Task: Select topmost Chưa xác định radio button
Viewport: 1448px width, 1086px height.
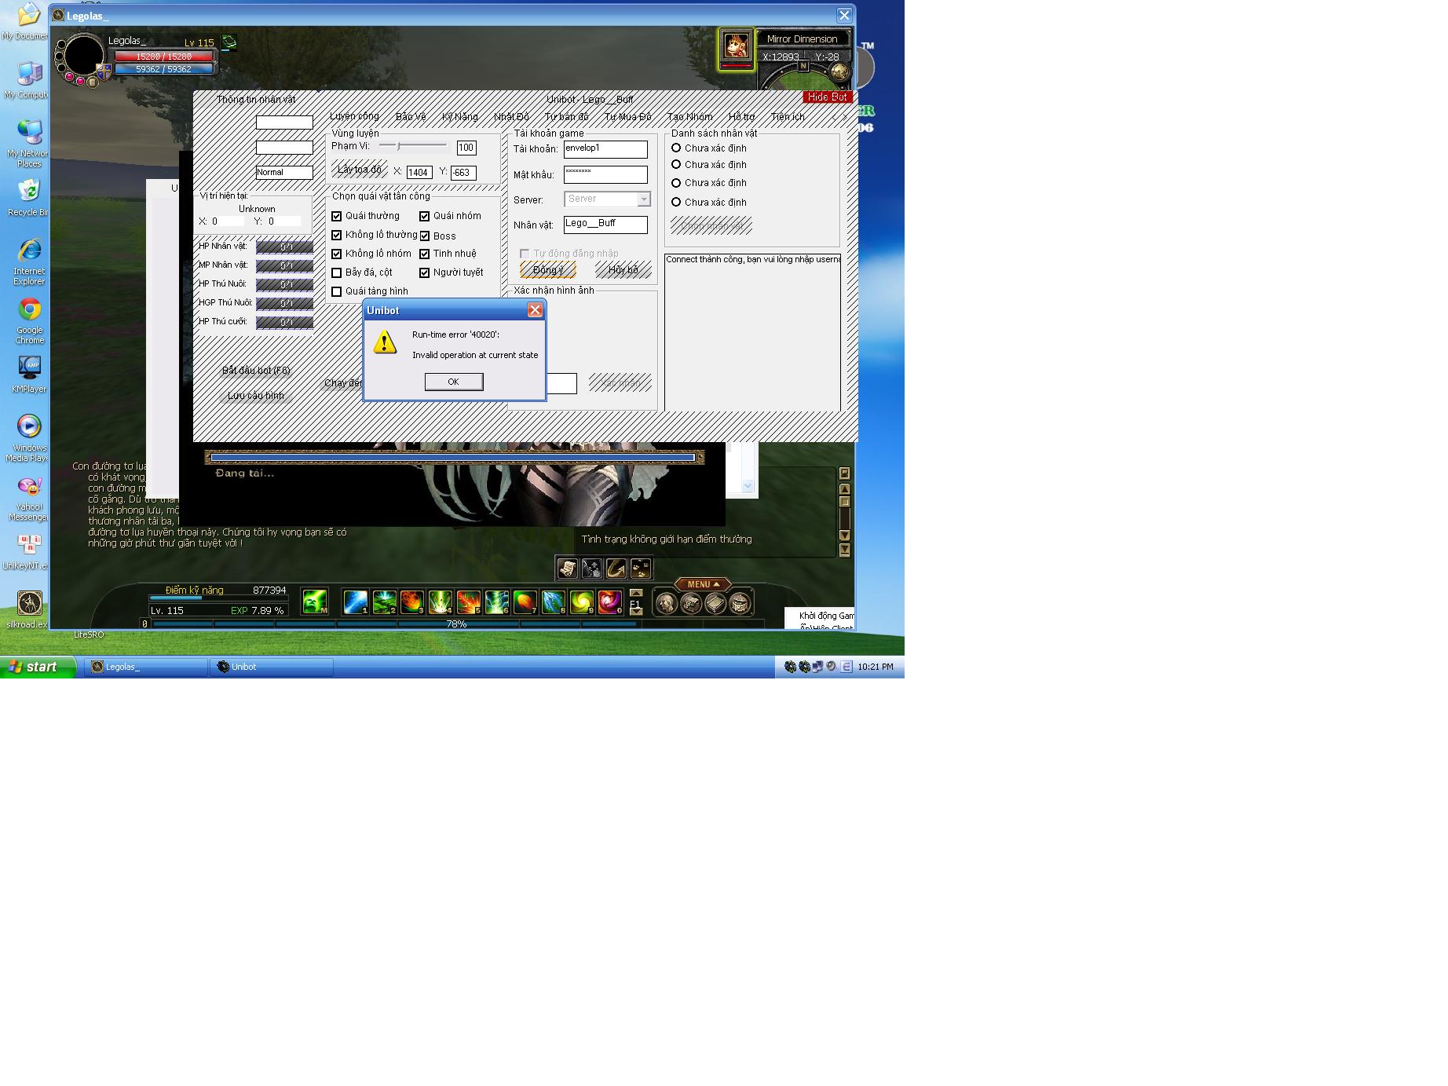Action: [x=676, y=148]
